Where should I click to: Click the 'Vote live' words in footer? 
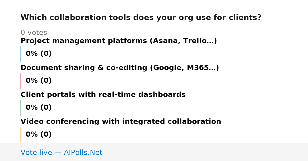click(x=36, y=153)
